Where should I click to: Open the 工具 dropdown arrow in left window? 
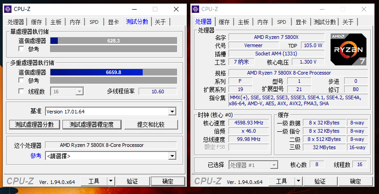tap(111, 181)
